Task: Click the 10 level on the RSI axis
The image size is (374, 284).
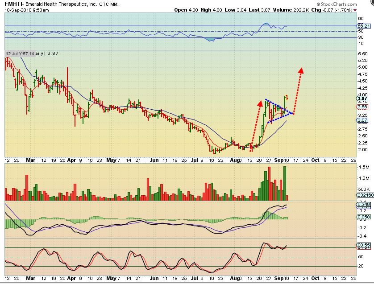Action: (361, 44)
